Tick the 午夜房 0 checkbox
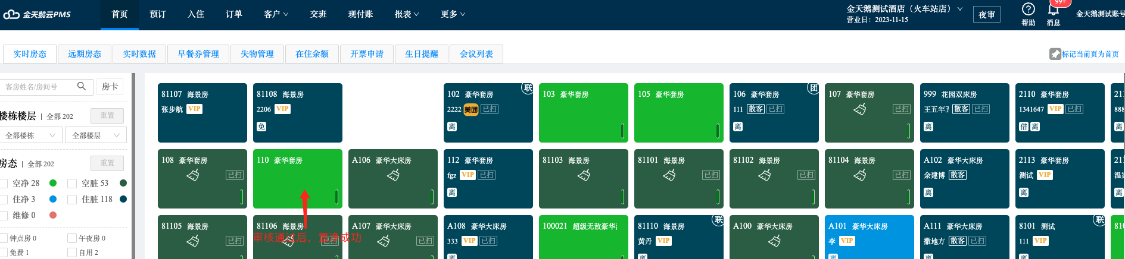1125x259 pixels. (x=72, y=238)
